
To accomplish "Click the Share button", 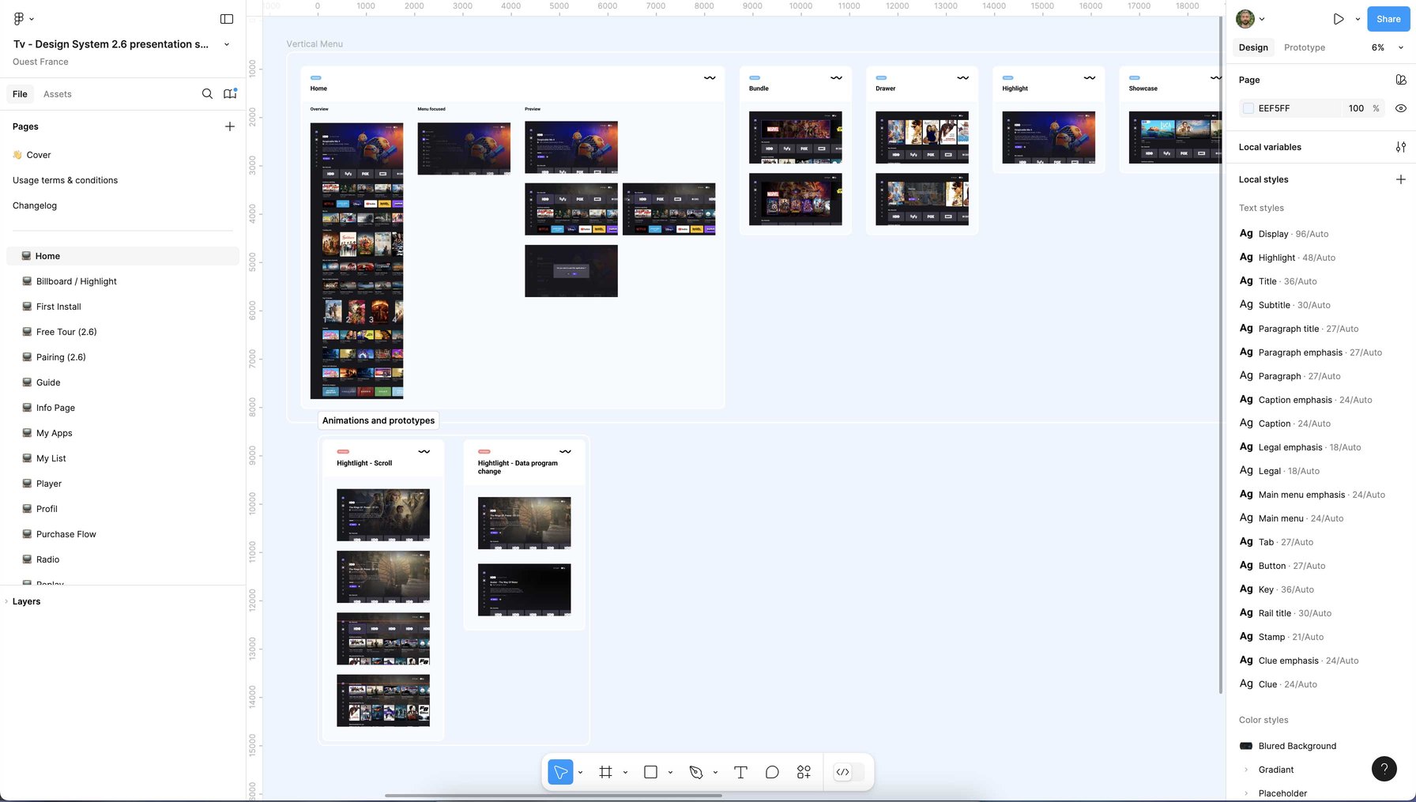I will (1388, 19).
